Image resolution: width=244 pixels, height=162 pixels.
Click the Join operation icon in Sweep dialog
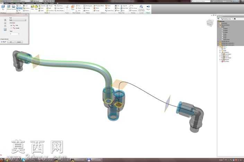coord(5,20)
